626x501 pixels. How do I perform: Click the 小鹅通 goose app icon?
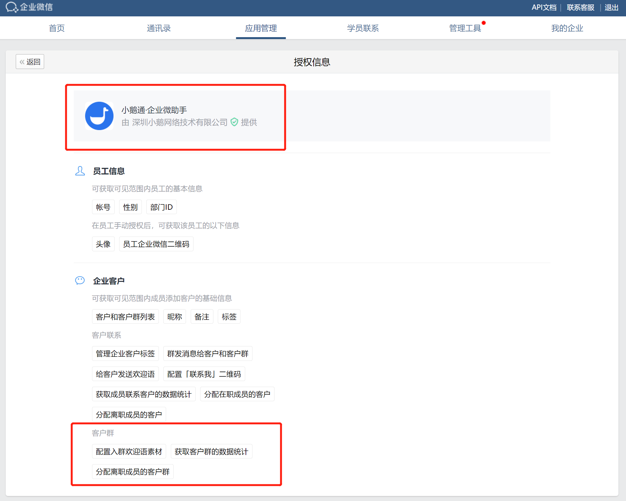click(99, 116)
